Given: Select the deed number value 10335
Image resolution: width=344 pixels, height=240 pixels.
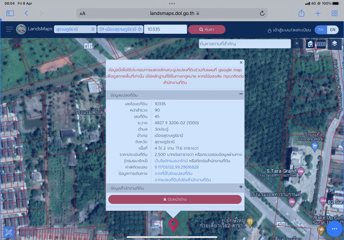Looking at the screenshot, I should click(160, 104).
